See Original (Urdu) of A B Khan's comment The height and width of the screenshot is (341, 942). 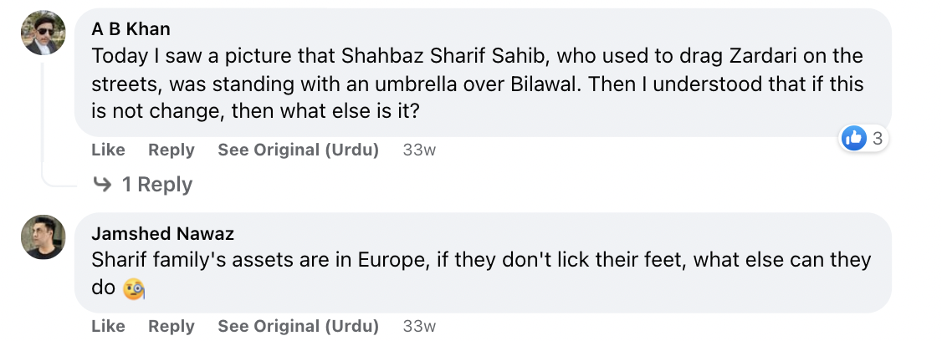(298, 150)
